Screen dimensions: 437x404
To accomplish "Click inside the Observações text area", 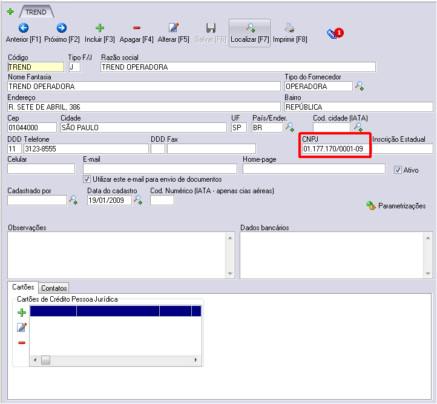I will [116, 256].
